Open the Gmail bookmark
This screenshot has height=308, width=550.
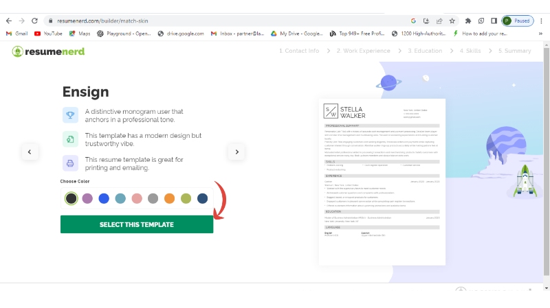coord(16,33)
